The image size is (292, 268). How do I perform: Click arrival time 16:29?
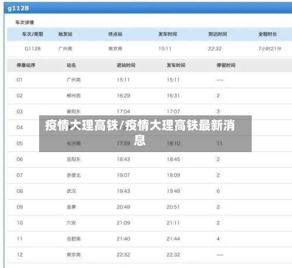tap(123, 96)
